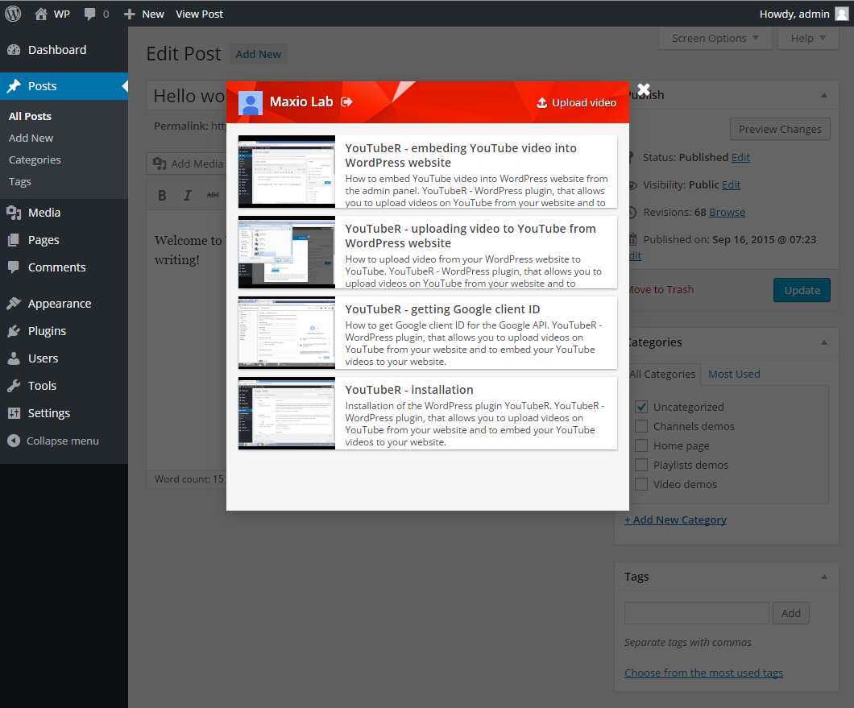The image size is (854, 708).
Task: Check the Channels demos category
Action: (x=641, y=426)
